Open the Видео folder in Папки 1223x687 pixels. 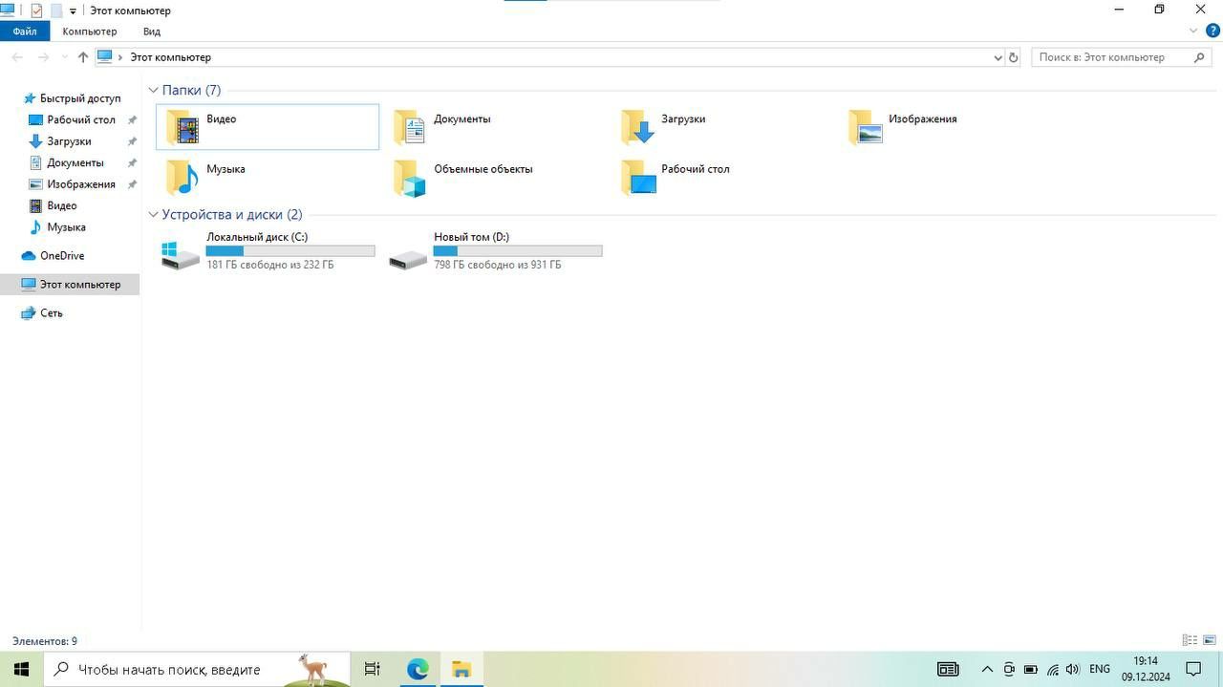click(x=268, y=127)
